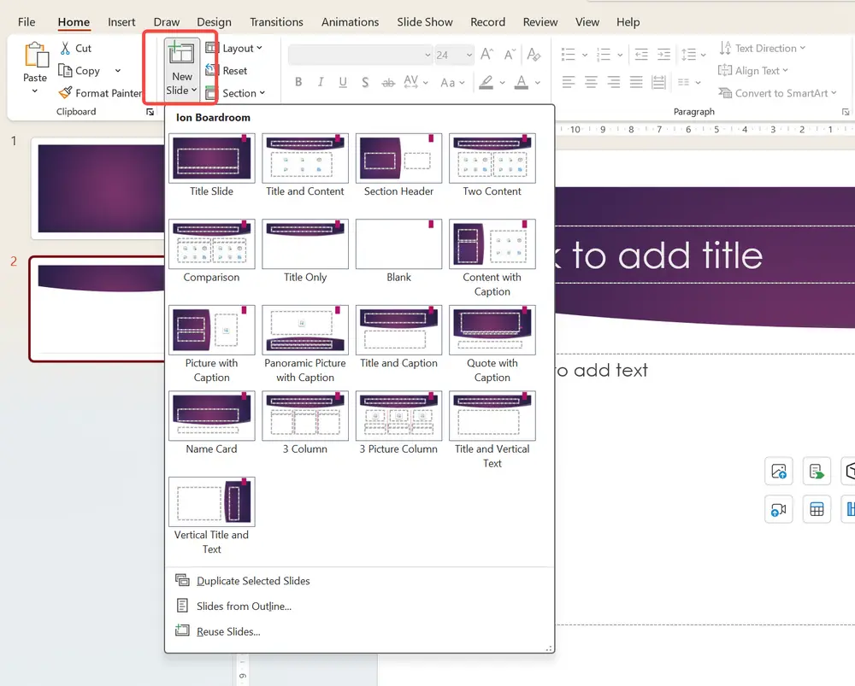Open the font size dropdown
The width and height of the screenshot is (855, 686).
point(469,55)
